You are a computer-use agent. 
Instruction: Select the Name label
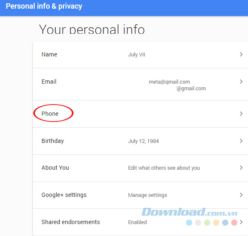(49, 54)
